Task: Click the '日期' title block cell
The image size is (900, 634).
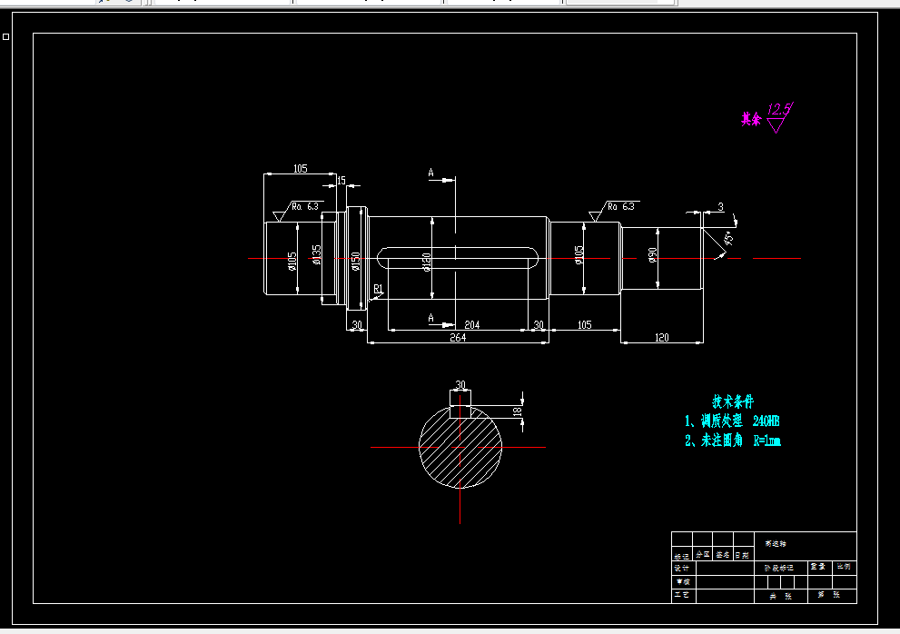Action: click(742, 555)
